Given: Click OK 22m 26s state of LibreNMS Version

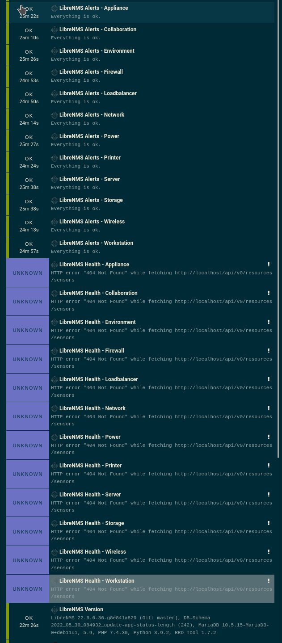Looking at the screenshot, I should [29, 622].
